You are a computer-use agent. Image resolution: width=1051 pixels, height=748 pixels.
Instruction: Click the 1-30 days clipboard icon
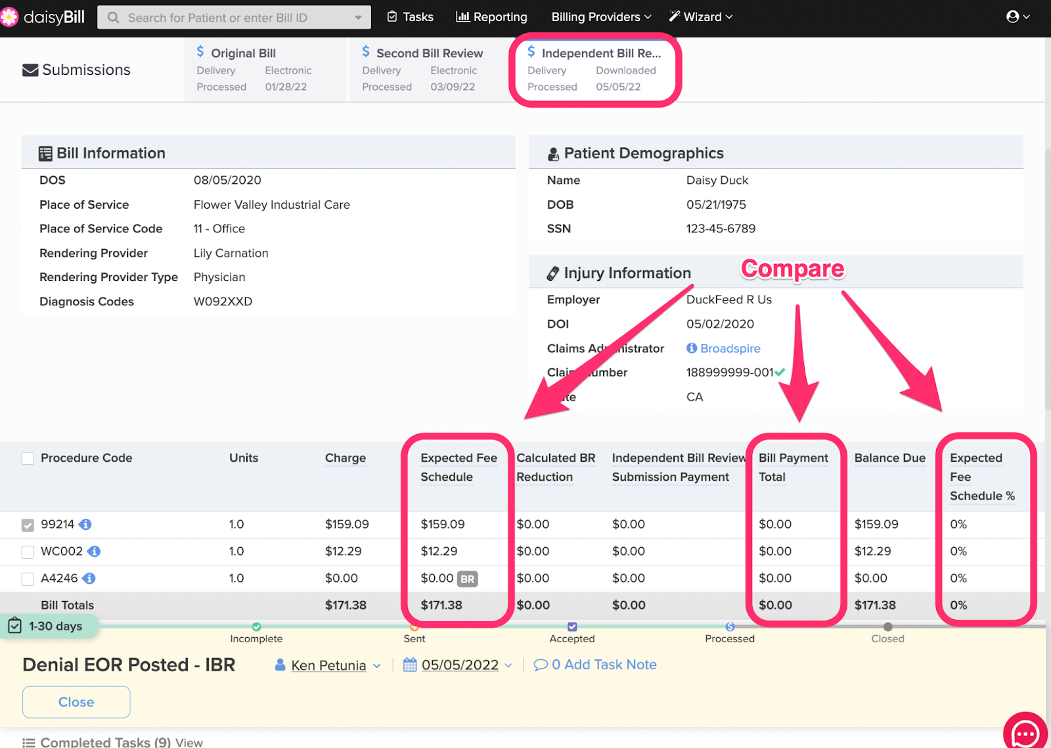pos(14,625)
